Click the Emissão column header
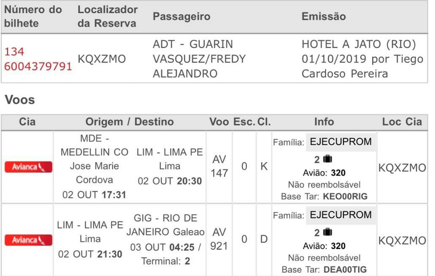Viewport: 435px width, 276px height. (324, 16)
